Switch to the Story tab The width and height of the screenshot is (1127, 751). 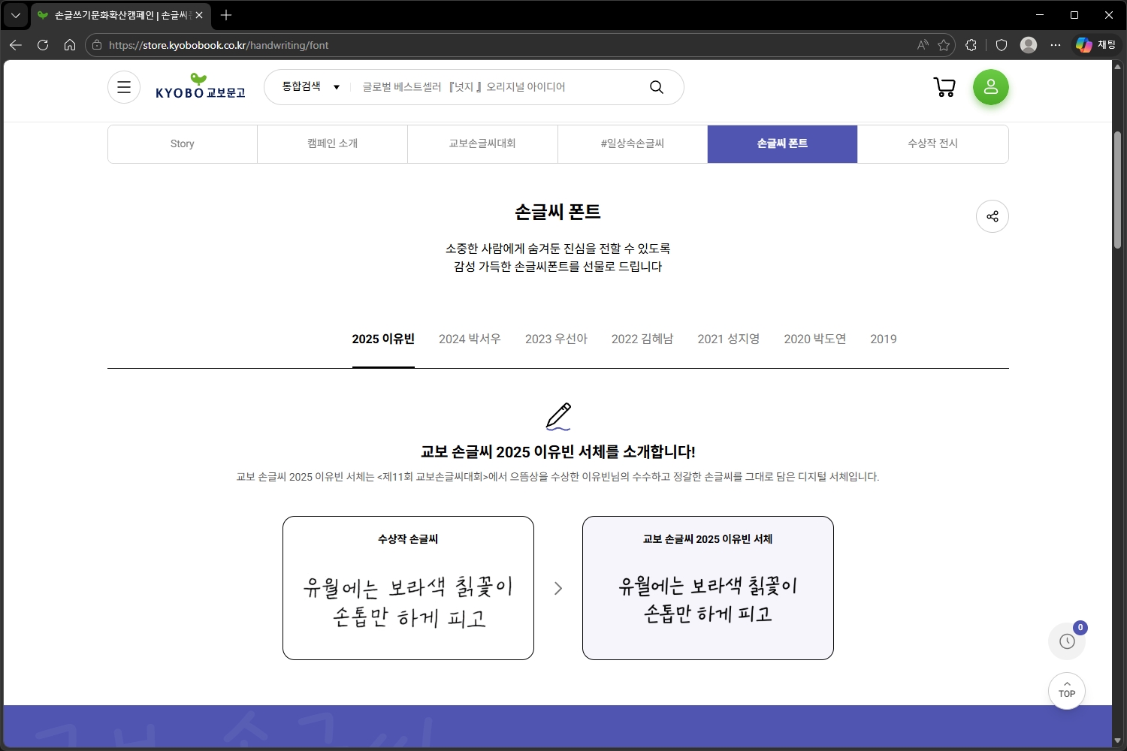point(183,143)
